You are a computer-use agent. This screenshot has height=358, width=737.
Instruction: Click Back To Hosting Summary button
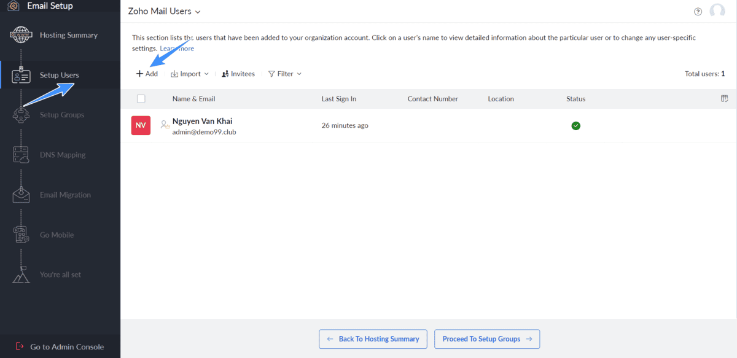[x=373, y=339]
